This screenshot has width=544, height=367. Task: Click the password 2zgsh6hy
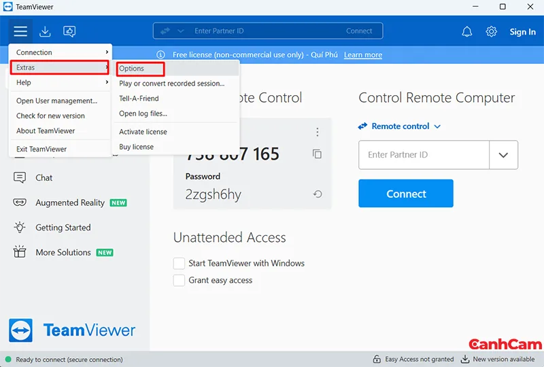pyautogui.click(x=213, y=194)
